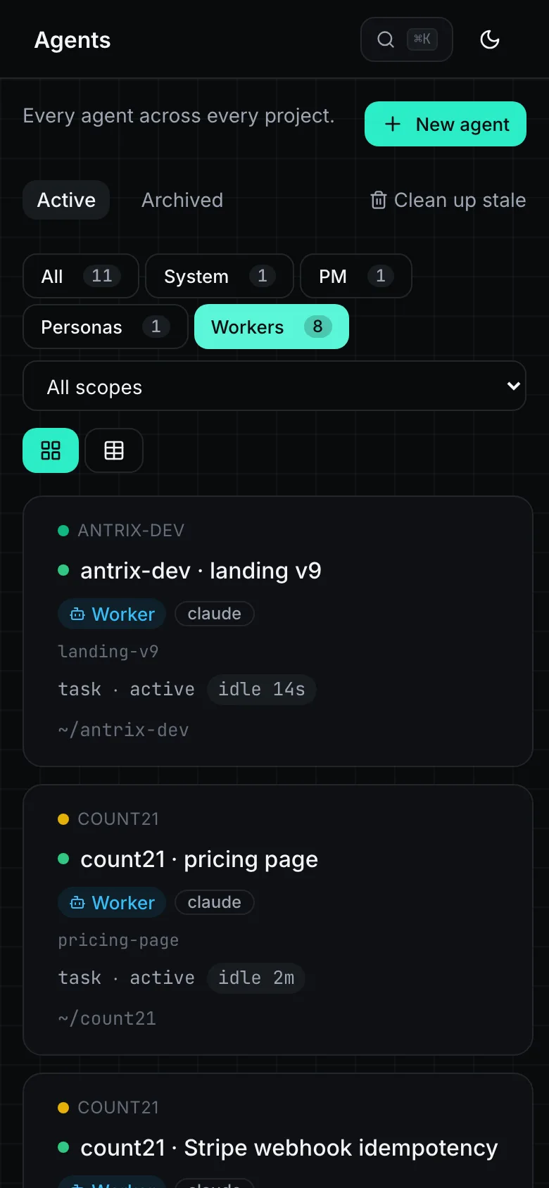Open count21 · Stripe webhook idempotency agent
The width and height of the screenshot is (549, 1188).
(289, 1147)
